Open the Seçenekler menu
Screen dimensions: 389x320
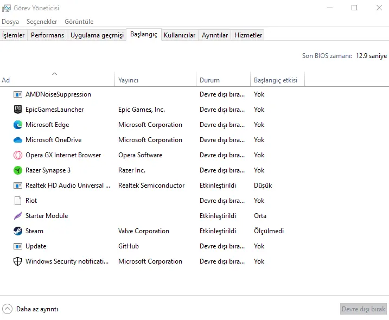[42, 22]
